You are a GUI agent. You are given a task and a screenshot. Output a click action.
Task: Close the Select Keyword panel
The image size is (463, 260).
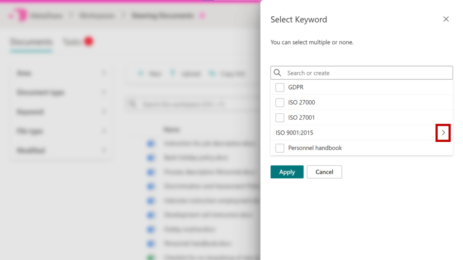446,19
